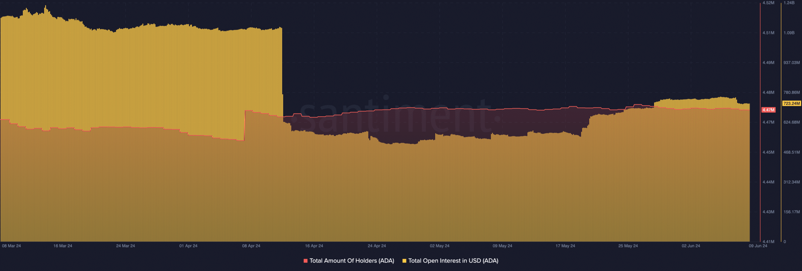Click the red Holders legend color swatch
Image resolution: width=802 pixels, height=271 pixels.
(305, 261)
